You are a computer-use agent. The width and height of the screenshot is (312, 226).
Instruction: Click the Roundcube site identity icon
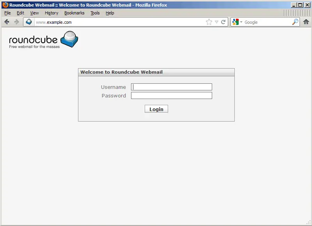pyautogui.click(x=29, y=22)
